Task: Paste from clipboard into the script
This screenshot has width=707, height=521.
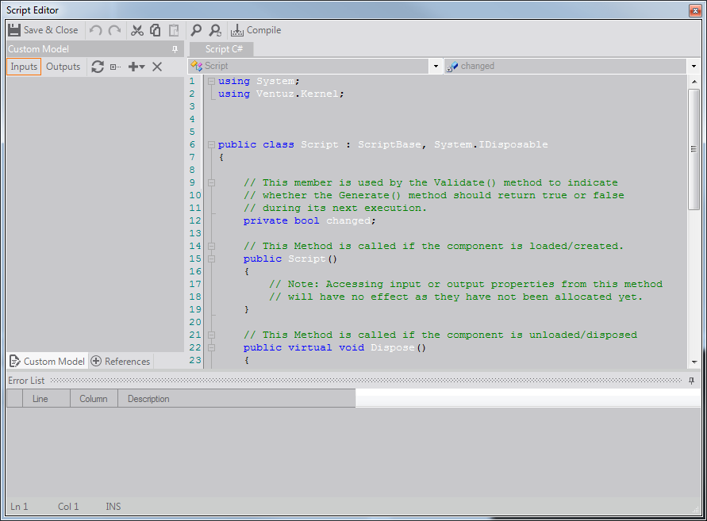Action: pyautogui.click(x=173, y=30)
